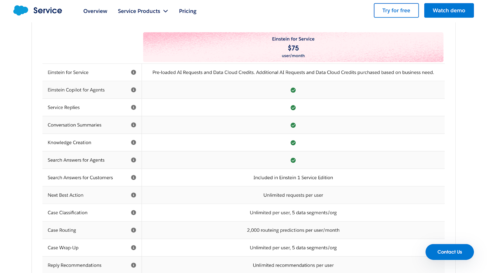Click the 'Case Routing' row label
The image size is (487, 273).
(x=62, y=230)
